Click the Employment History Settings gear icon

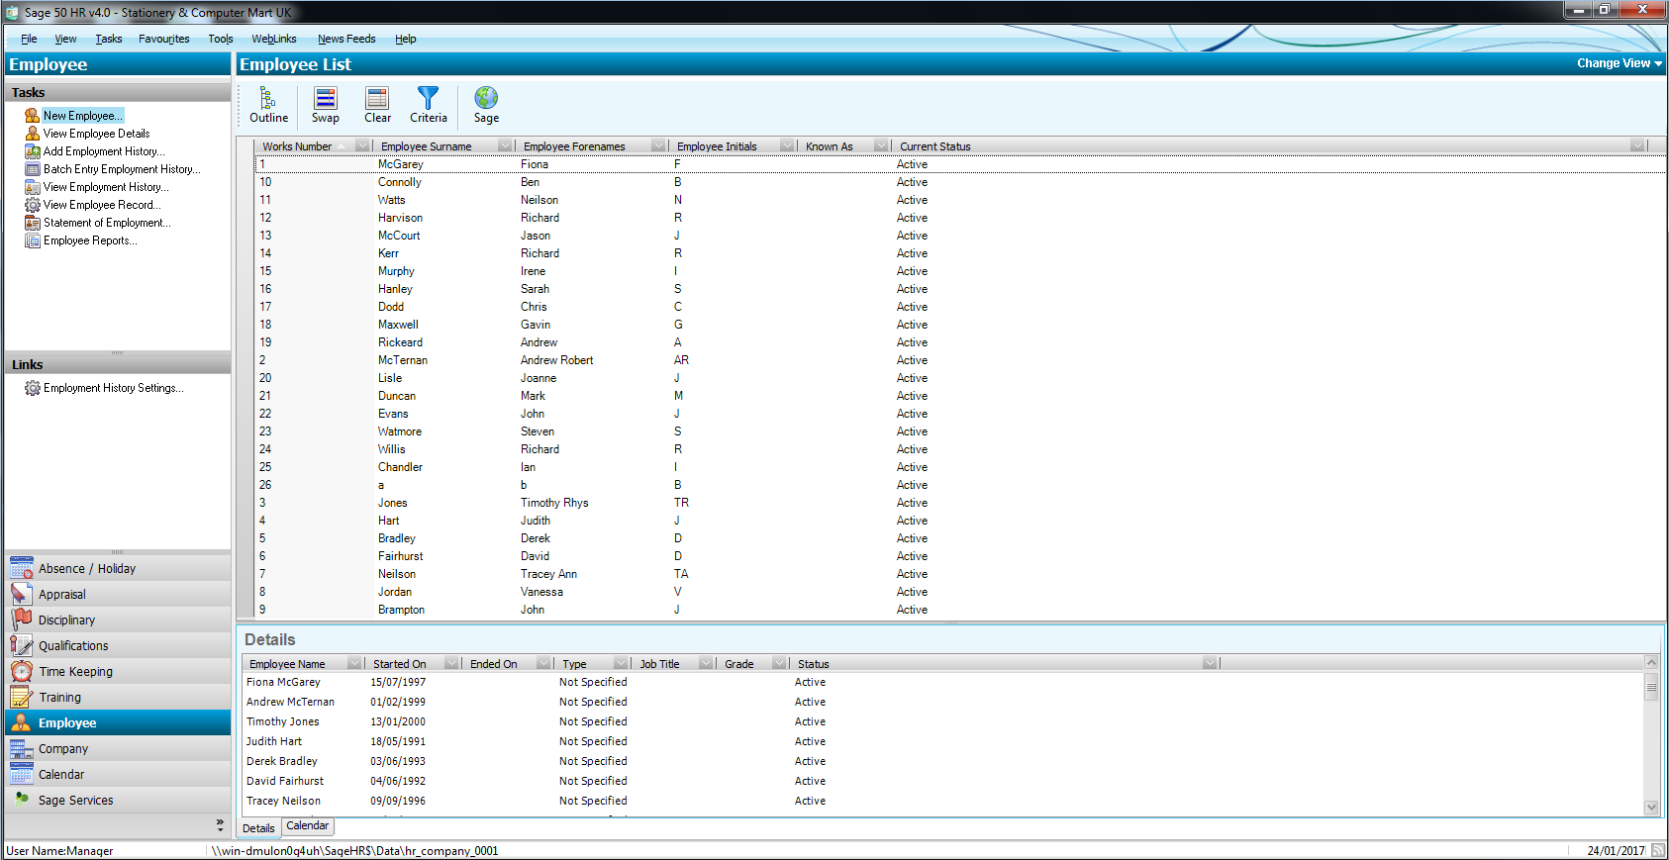32,388
